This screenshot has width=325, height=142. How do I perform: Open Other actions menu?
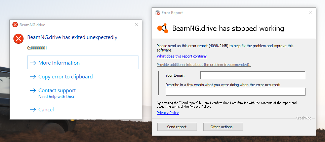(x=223, y=127)
